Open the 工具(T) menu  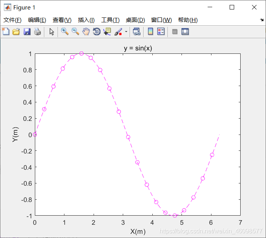(110, 20)
